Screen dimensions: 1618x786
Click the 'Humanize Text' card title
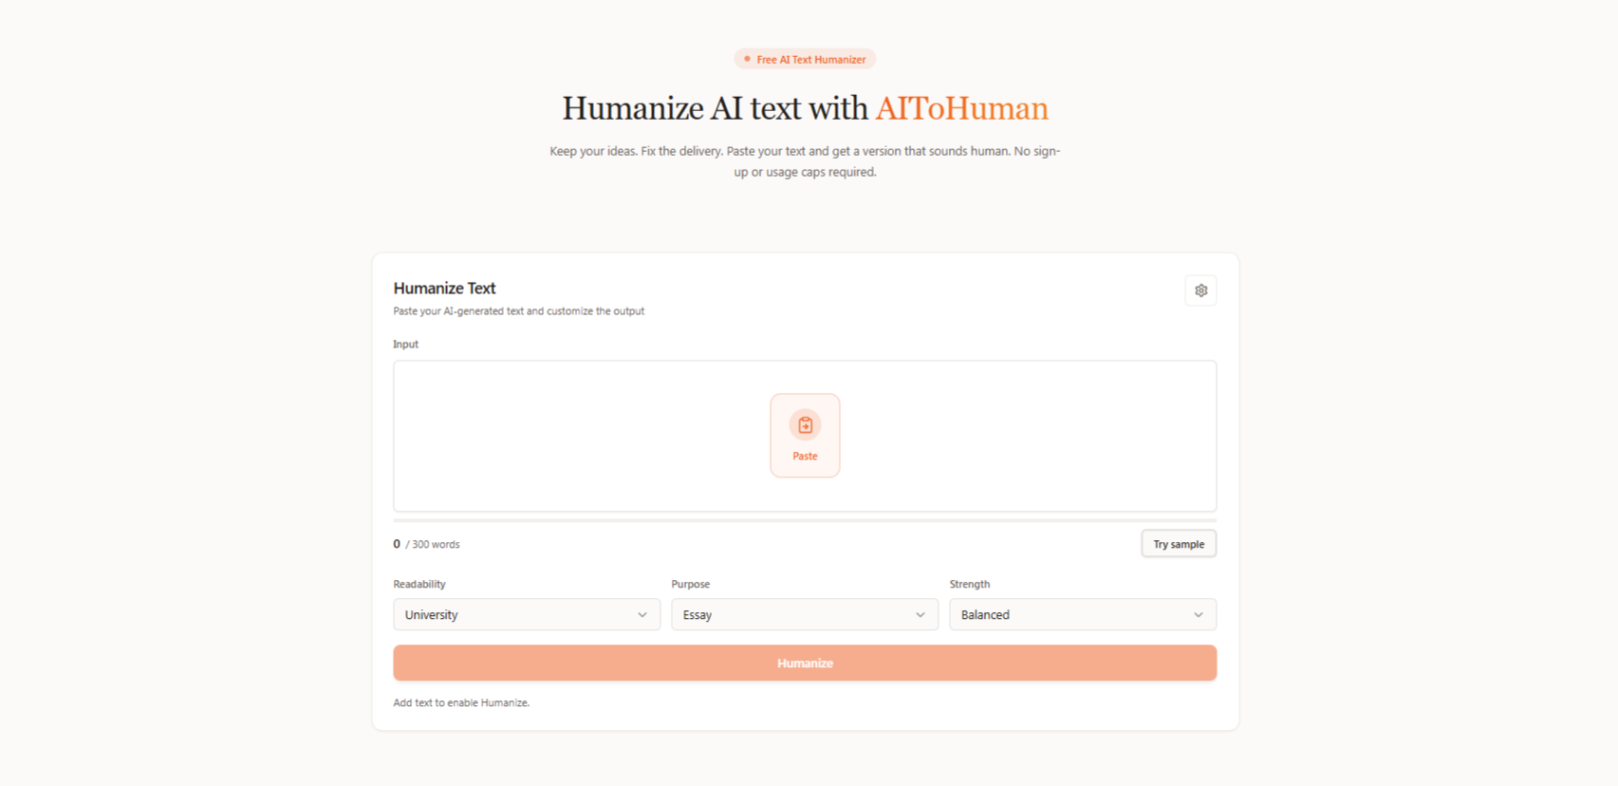(x=444, y=288)
